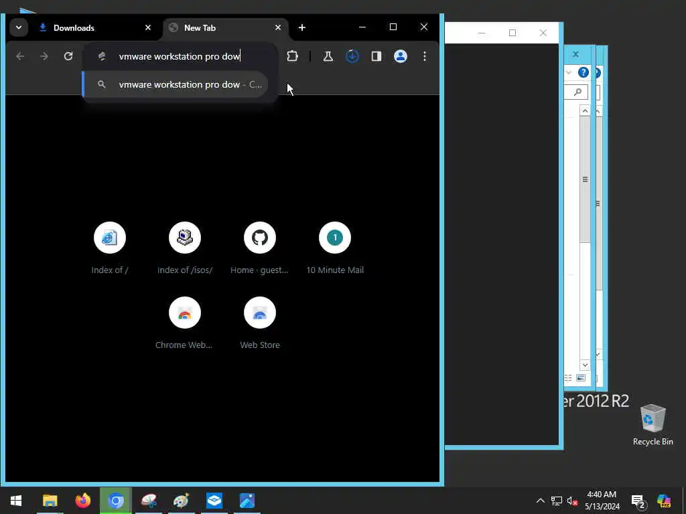Open the tab search dropdown arrow
The height and width of the screenshot is (514, 686).
click(x=19, y=27)
